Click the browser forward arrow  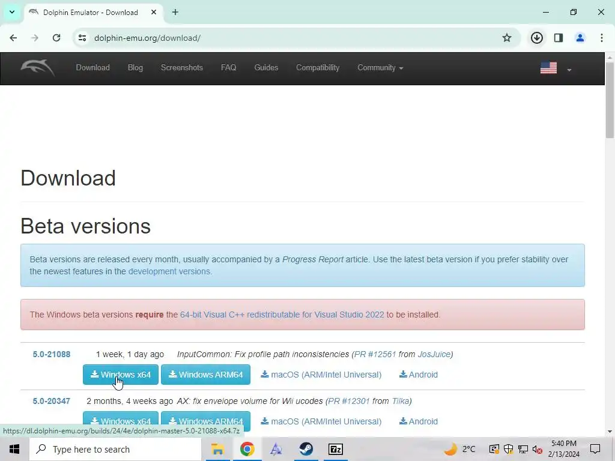pos(35,38)
